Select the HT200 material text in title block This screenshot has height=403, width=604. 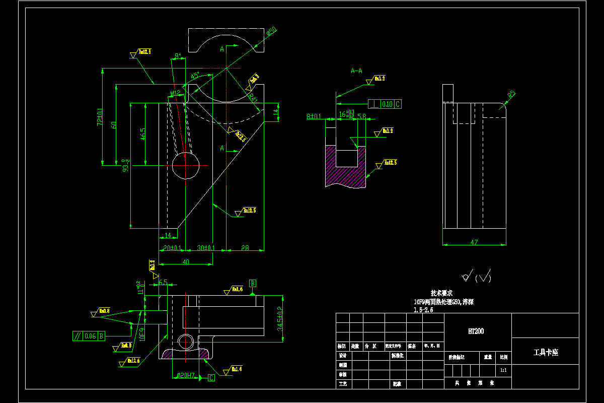tap(475, 331)
